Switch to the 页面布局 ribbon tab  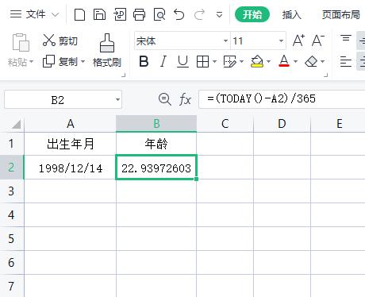click(x=341, y=14)
